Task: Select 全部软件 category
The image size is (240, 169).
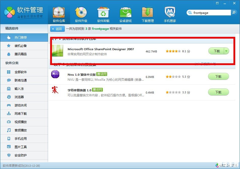Action: [x=24, y=72]
